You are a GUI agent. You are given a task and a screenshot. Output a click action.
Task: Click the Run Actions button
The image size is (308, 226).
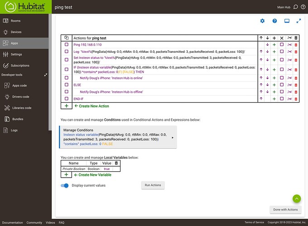pos(153,185)
